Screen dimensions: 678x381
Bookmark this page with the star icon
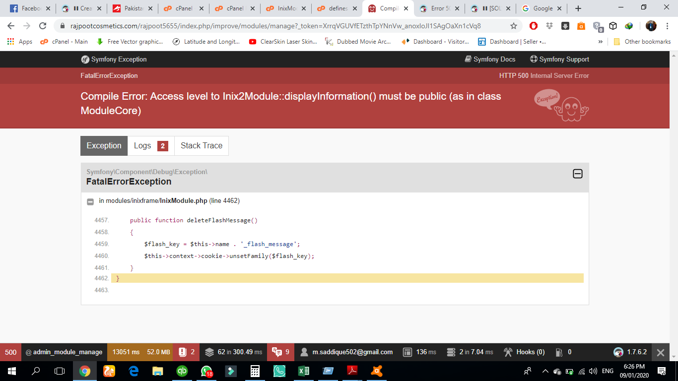click(514, 26)
